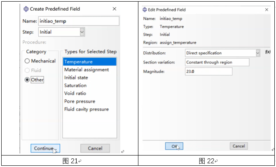Close the Create Predefined Field dialog
Viewport: 276px width, 167px height.
(115, 9)
